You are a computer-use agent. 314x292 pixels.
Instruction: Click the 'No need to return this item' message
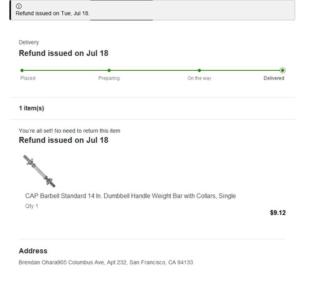point(87,131)
